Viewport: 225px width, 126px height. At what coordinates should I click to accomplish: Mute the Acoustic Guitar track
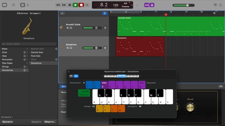(67, 28)
